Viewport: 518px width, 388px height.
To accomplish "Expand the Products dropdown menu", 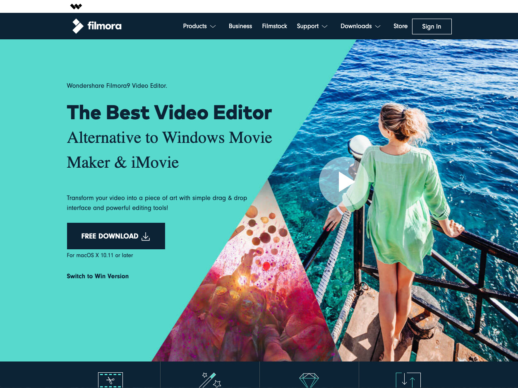I will tap(199, 26).
